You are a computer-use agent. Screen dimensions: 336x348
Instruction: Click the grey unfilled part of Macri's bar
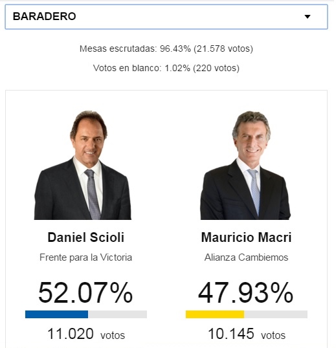pyautogui.click(x=276, y=314)
